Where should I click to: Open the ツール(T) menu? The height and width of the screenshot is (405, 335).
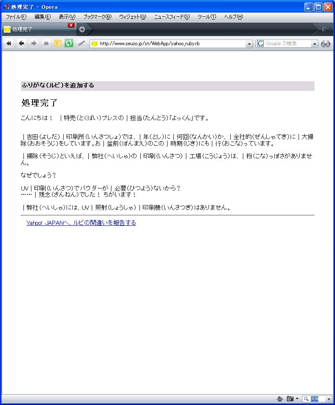tap(207, 17)
